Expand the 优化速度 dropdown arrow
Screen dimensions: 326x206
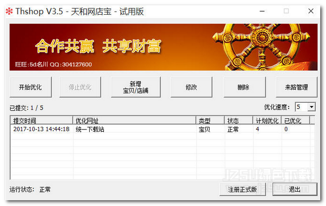pyautogui.click(x=311, y=107)
